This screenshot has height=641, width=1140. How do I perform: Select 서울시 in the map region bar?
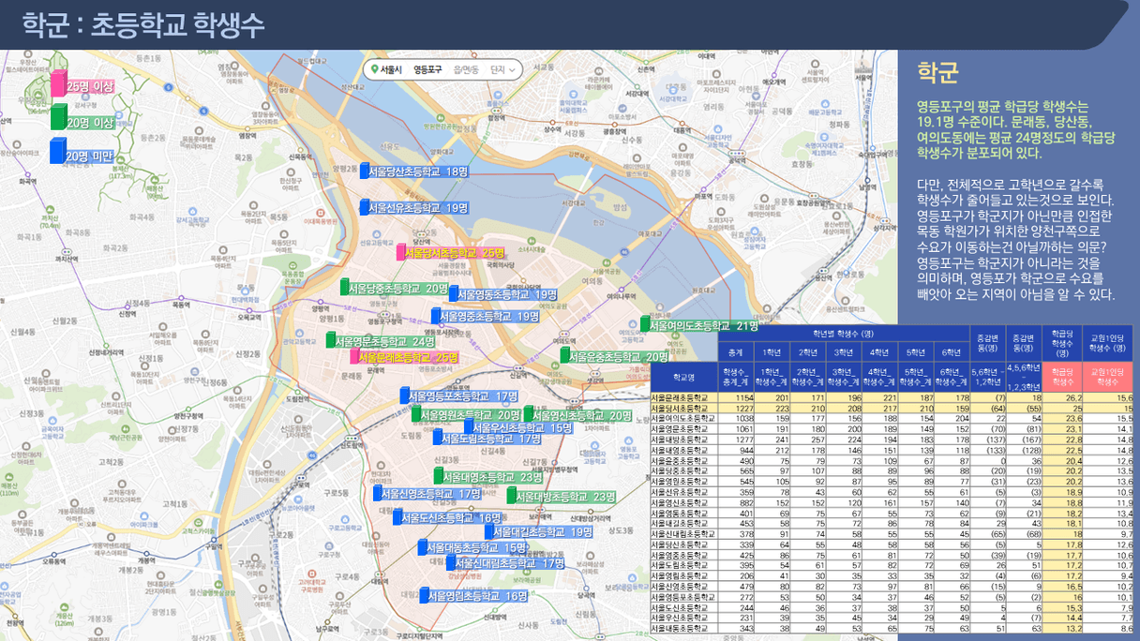point(392,69)
